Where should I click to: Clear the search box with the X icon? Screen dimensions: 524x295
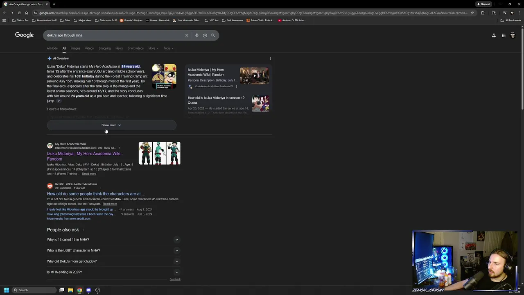tap(187, 35)
